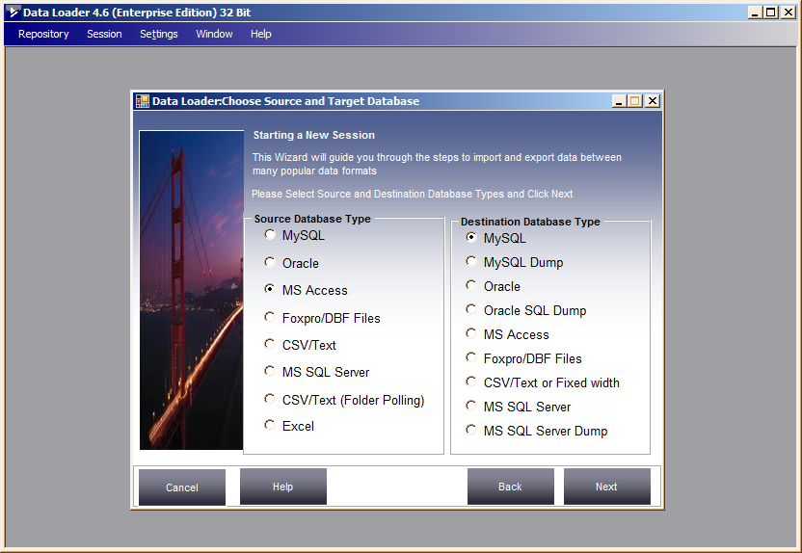Image resolution: width=802 pixels, height=553 pixels.
Task: Click the 'Source Database Type' group label
Action: coord(312,219)
